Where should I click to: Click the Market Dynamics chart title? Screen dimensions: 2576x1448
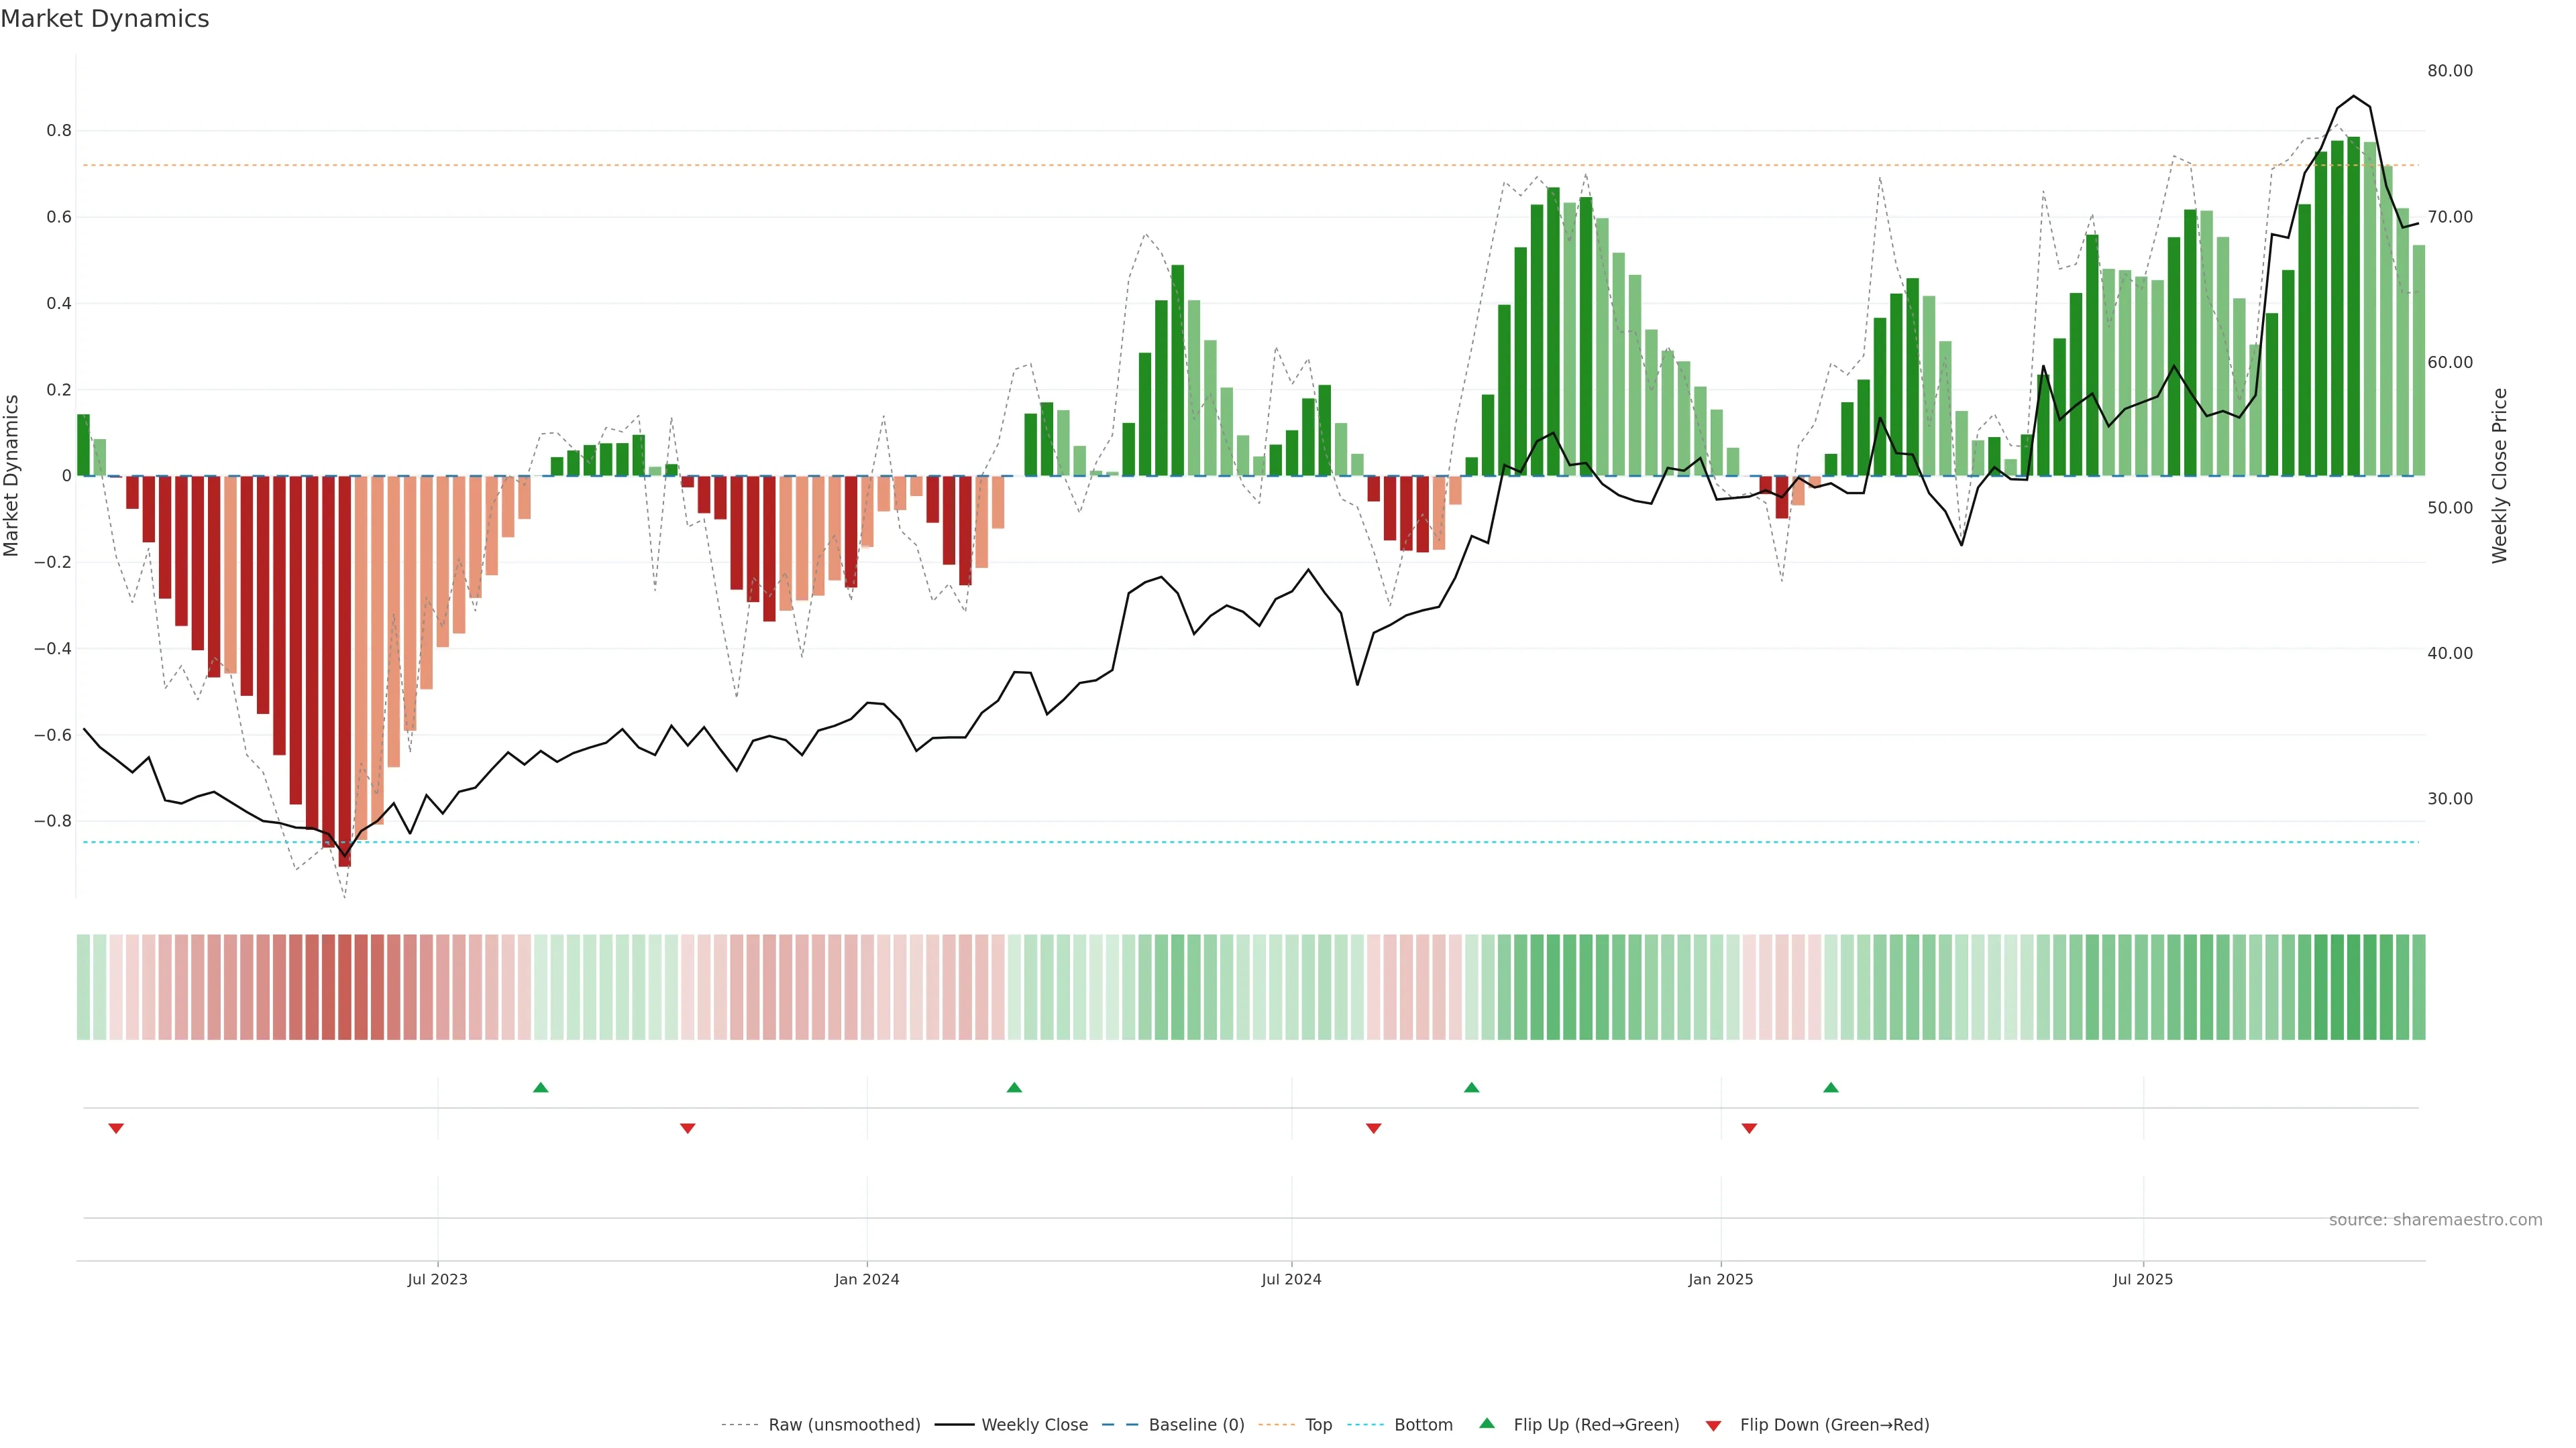click(x=105, y=19)
